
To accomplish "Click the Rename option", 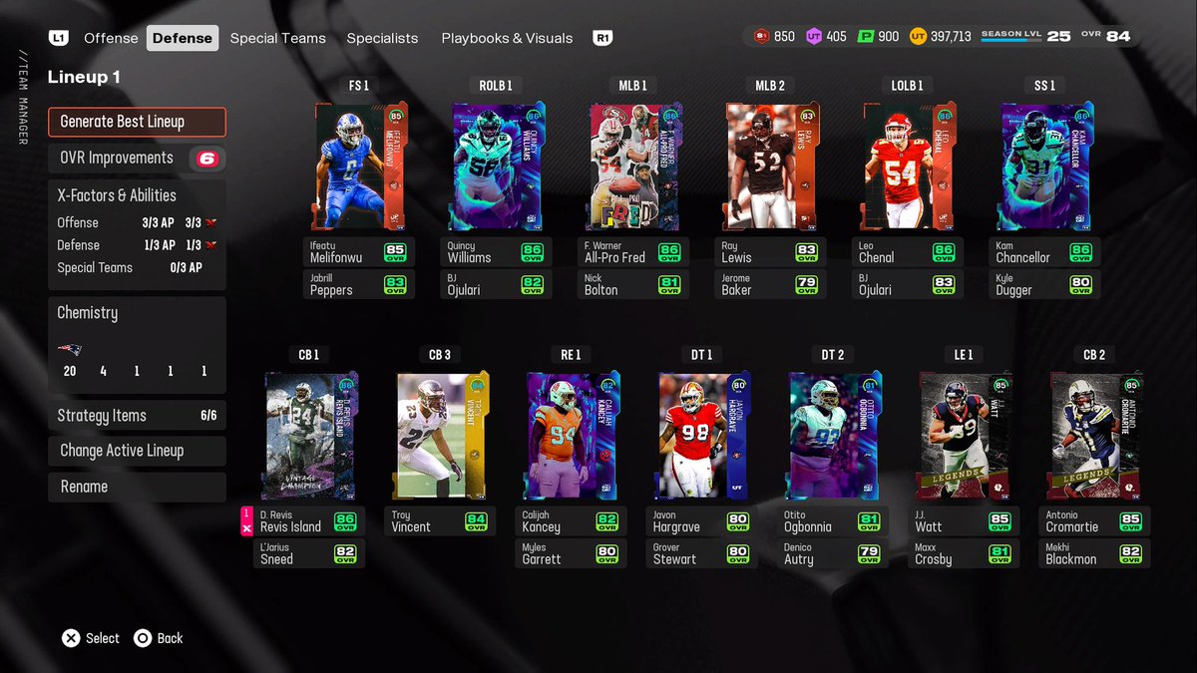I will tap(138, 487).
